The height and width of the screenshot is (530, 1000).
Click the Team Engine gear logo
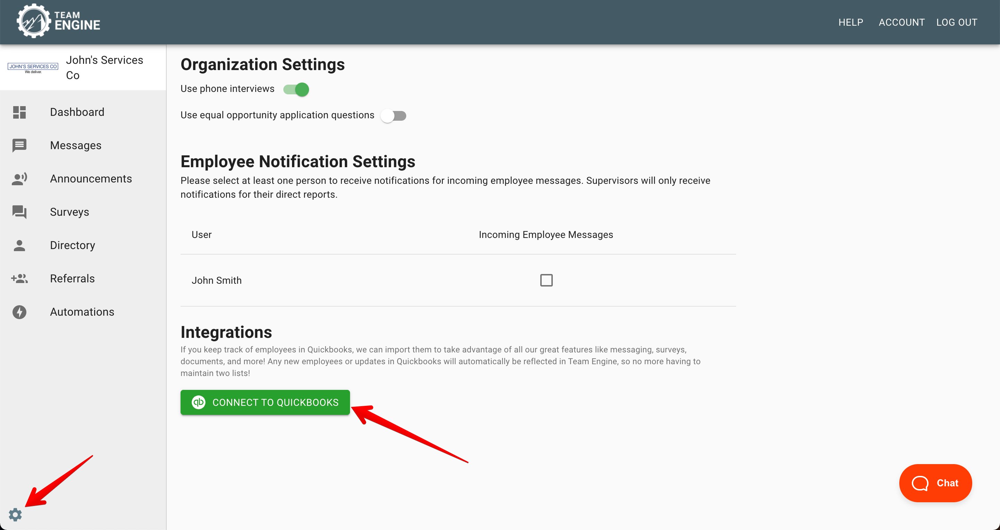[33, 21]
